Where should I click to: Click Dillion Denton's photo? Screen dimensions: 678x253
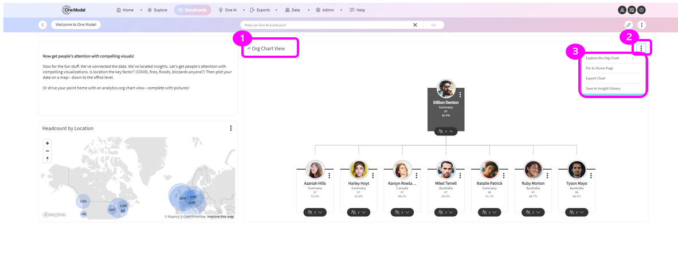[446, 89]
